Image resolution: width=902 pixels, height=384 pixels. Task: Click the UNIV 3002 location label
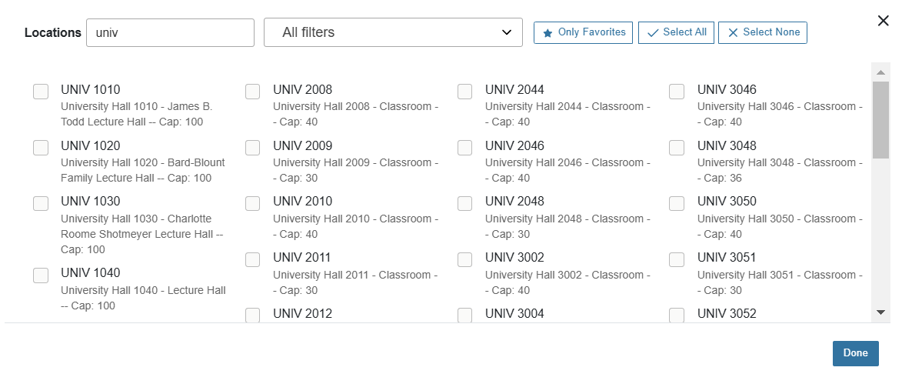(514, 258)
